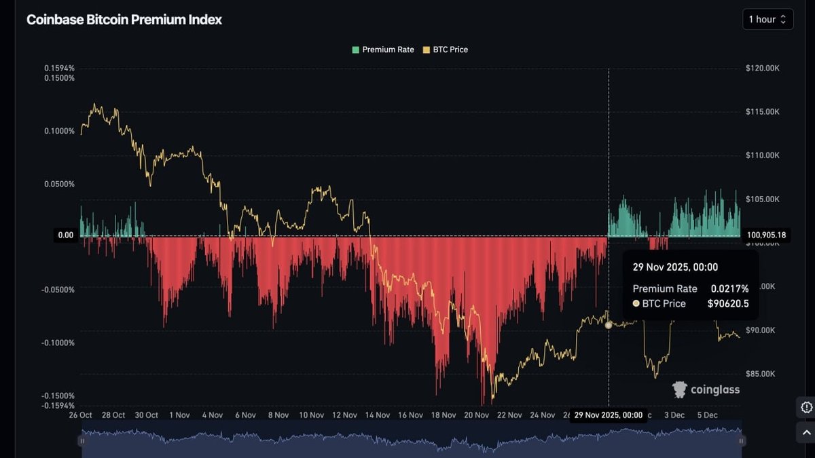Click the coinglass watermark text
The width and height of the screenshot is (815, 458).
pos(714,389)
